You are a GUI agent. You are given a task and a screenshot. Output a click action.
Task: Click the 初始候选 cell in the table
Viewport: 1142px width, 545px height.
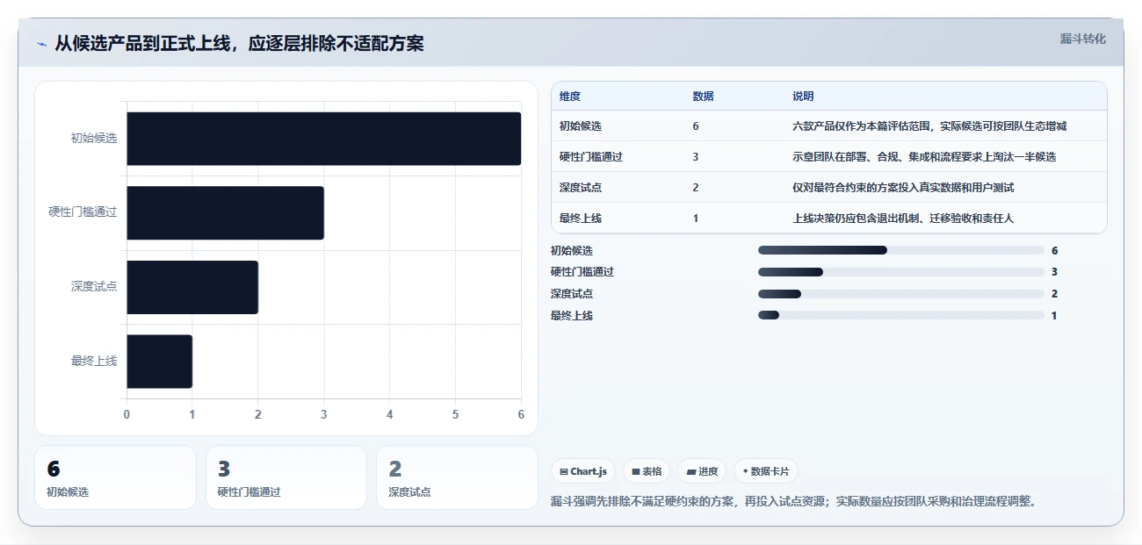(x=581, y=126)
